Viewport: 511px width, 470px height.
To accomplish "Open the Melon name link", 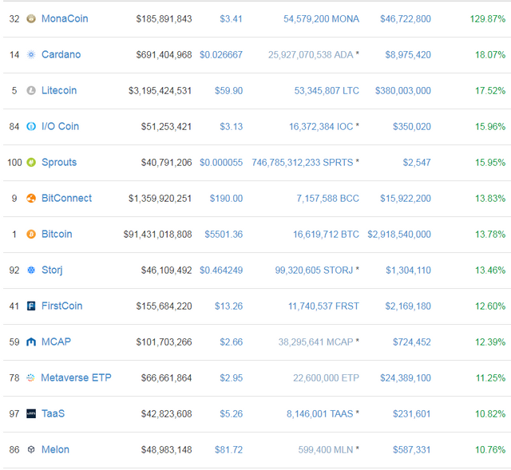I will [x=55, y=450].
